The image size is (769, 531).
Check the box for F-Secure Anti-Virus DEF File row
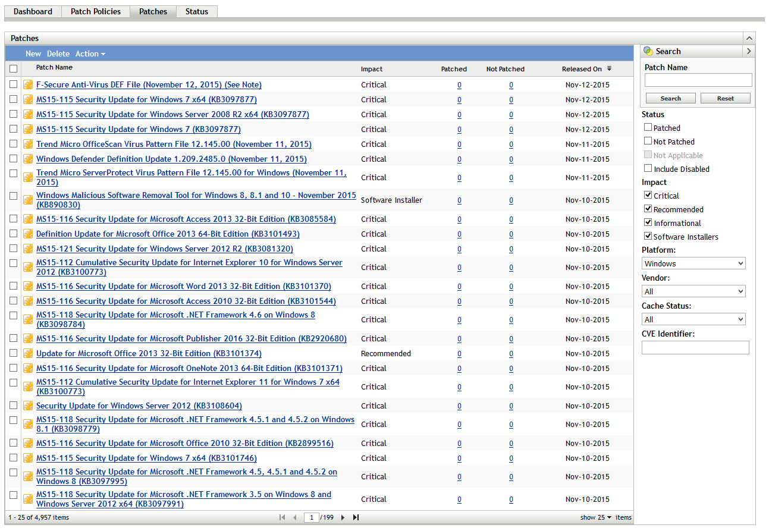14,84
